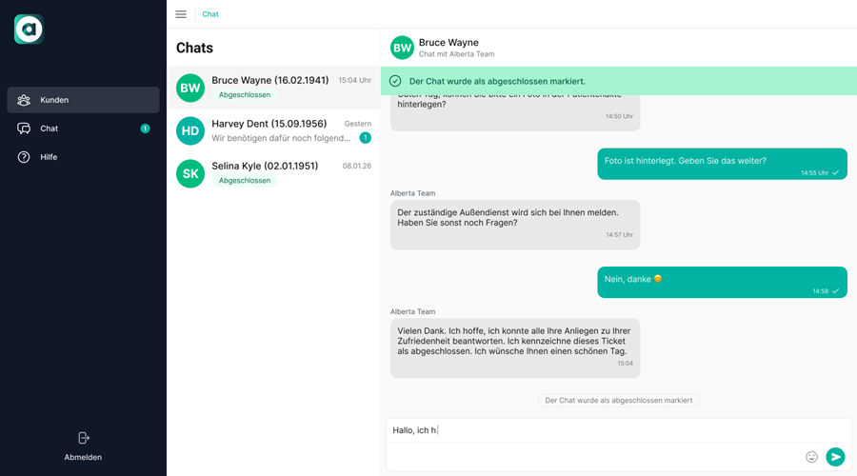
Task: Click the checkmark icon in success banner
Action: click(x=395, y=81)
